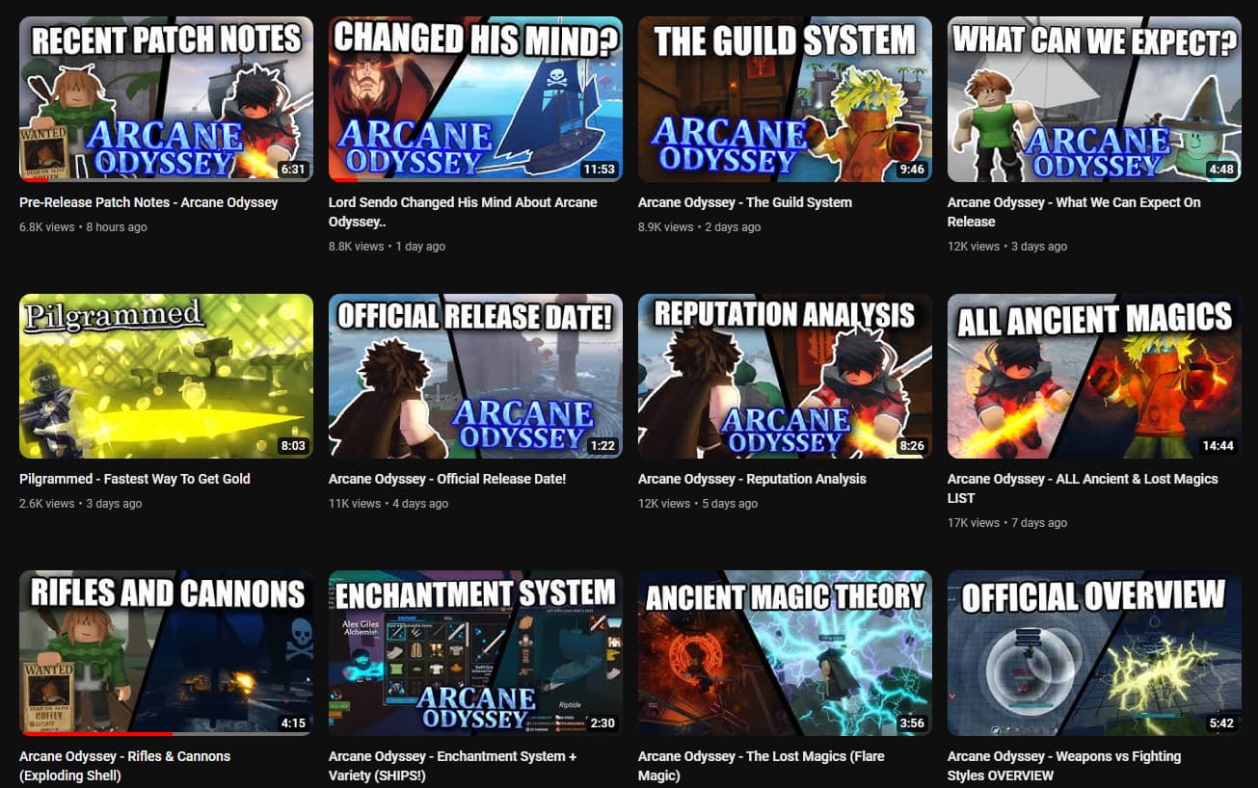Click the Arcane Odyssey - Official Release Date! title

[x=447, y=479]
